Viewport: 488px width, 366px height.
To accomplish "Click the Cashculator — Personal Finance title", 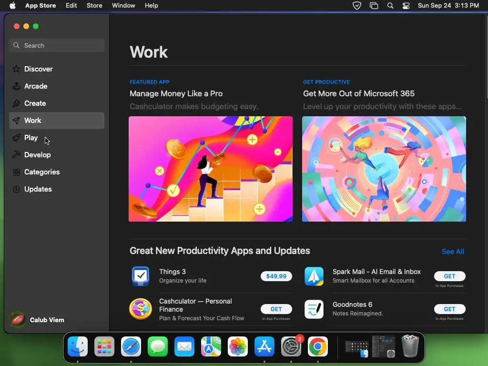I will [x=195, y=305].
